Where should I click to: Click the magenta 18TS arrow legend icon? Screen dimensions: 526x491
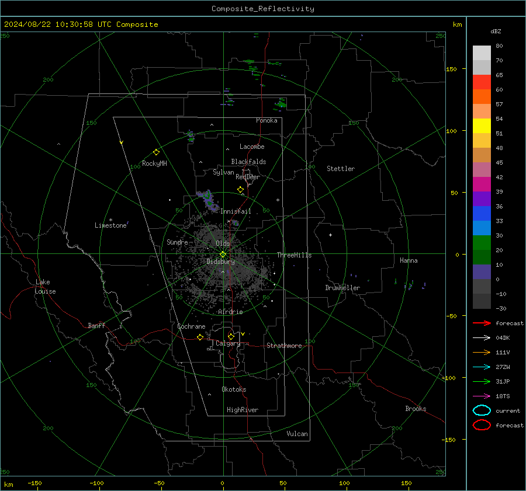(482, 396)
